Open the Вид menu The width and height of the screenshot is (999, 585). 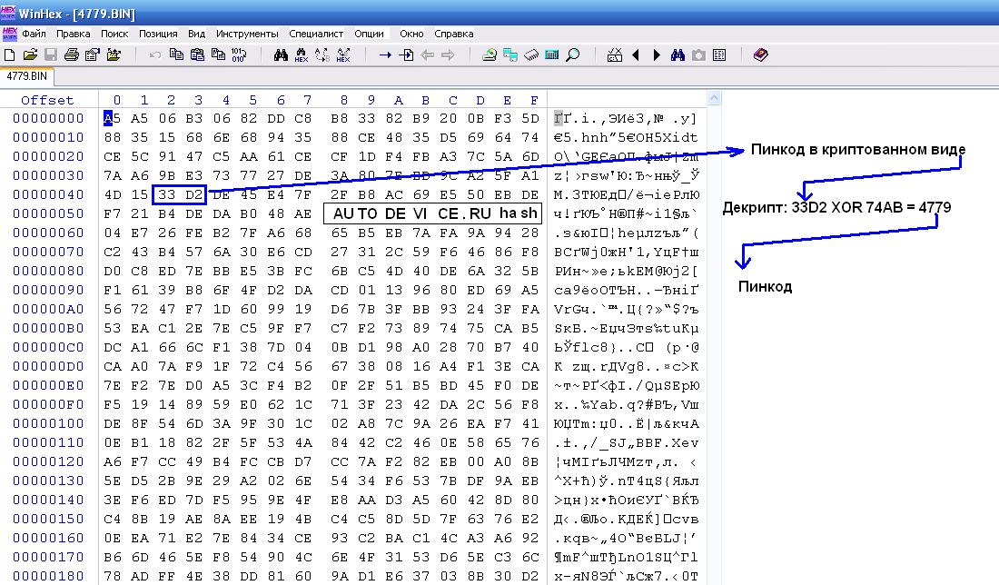(196, 34)
